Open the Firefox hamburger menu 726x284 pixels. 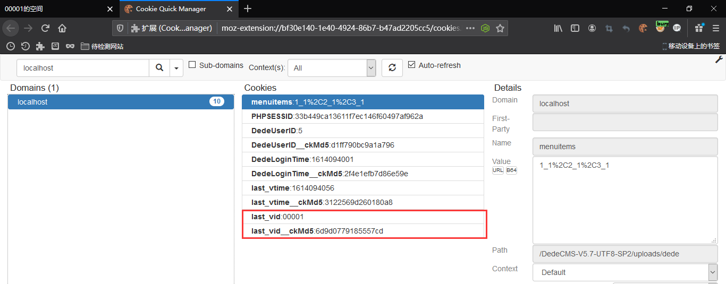[715, 28]
